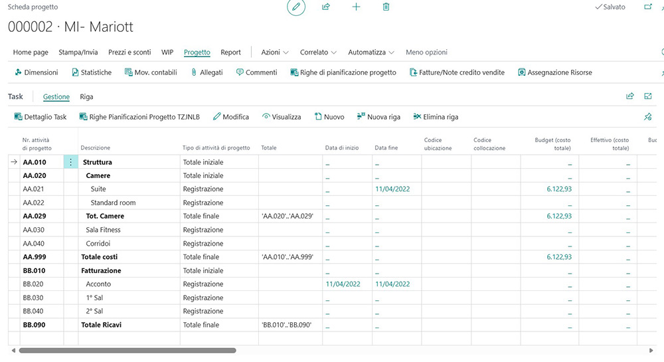Open Assegnazione Risorse
664x362 pixels.
(x=554, y=72)
